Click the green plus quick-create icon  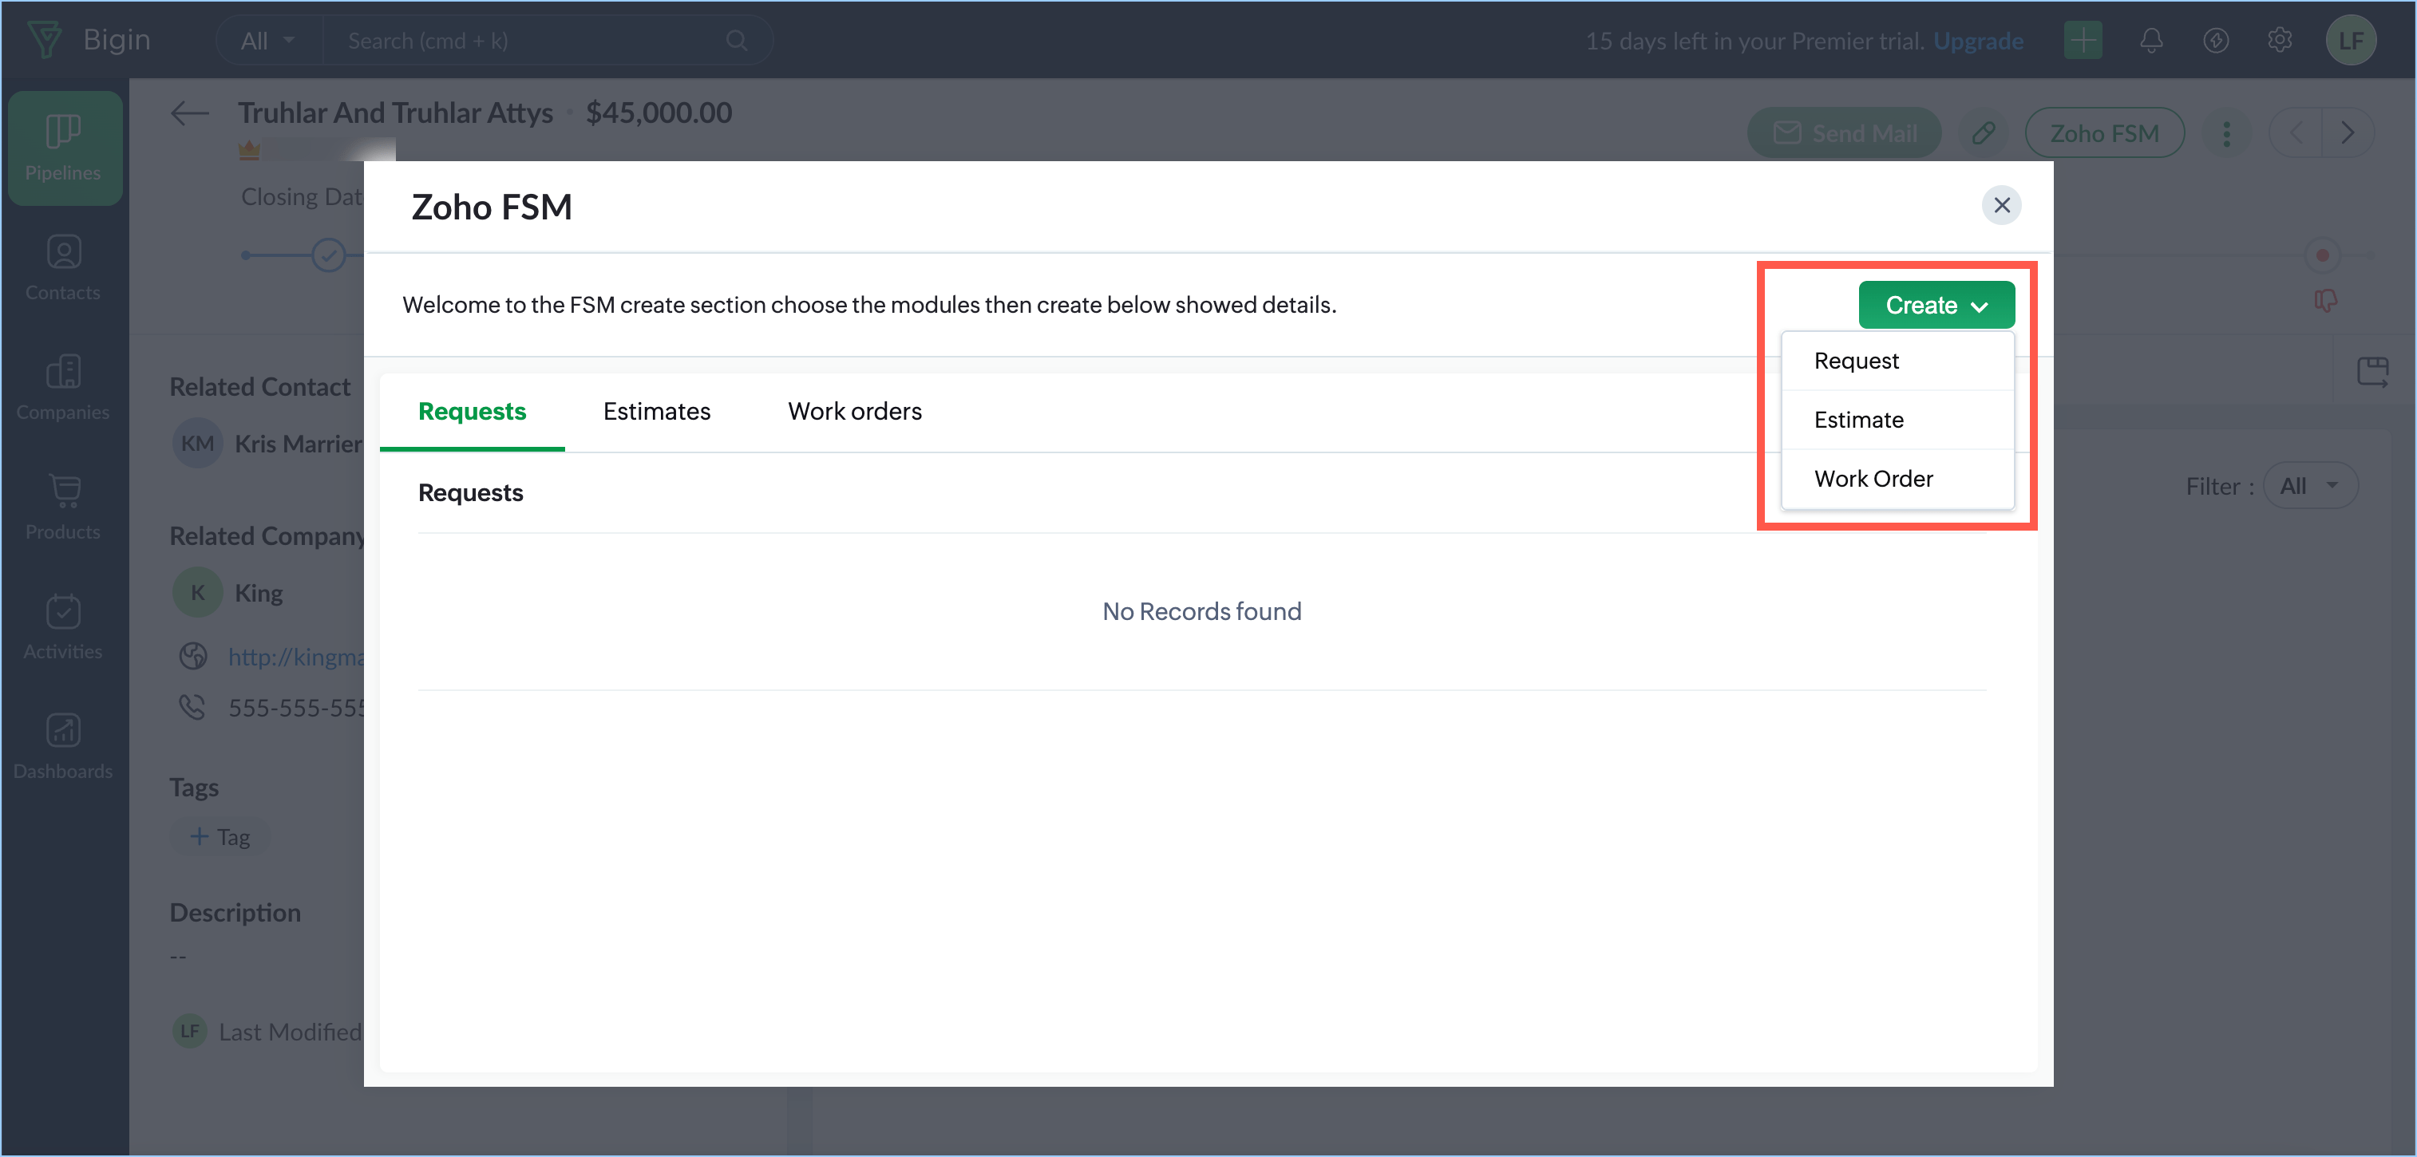point(2083,41)
